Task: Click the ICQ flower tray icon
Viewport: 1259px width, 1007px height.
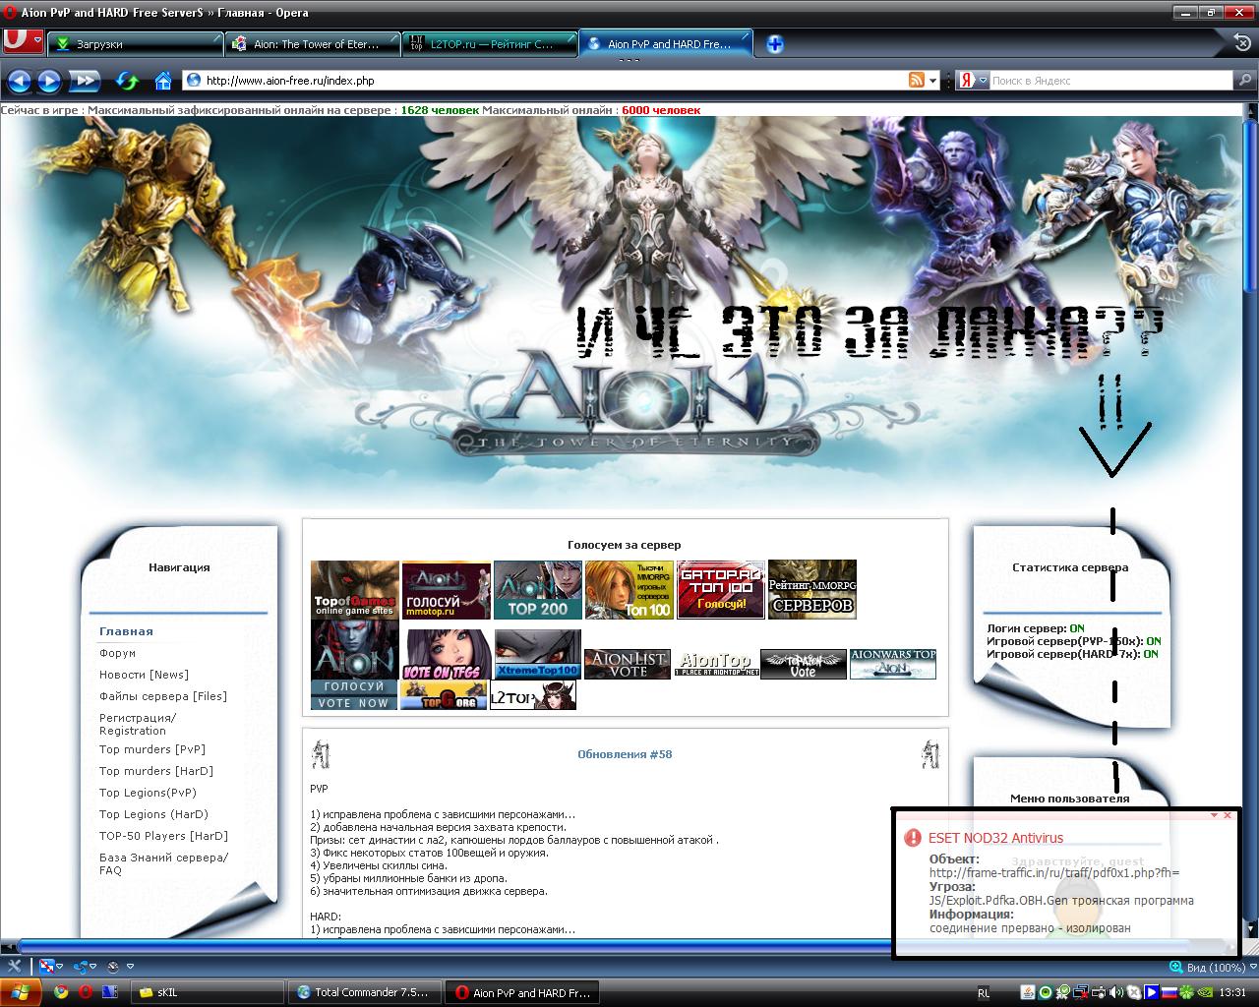Action: coord(1187,992)
